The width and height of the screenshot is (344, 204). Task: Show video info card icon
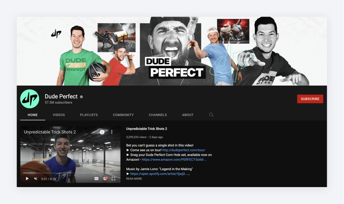point(102,132)
